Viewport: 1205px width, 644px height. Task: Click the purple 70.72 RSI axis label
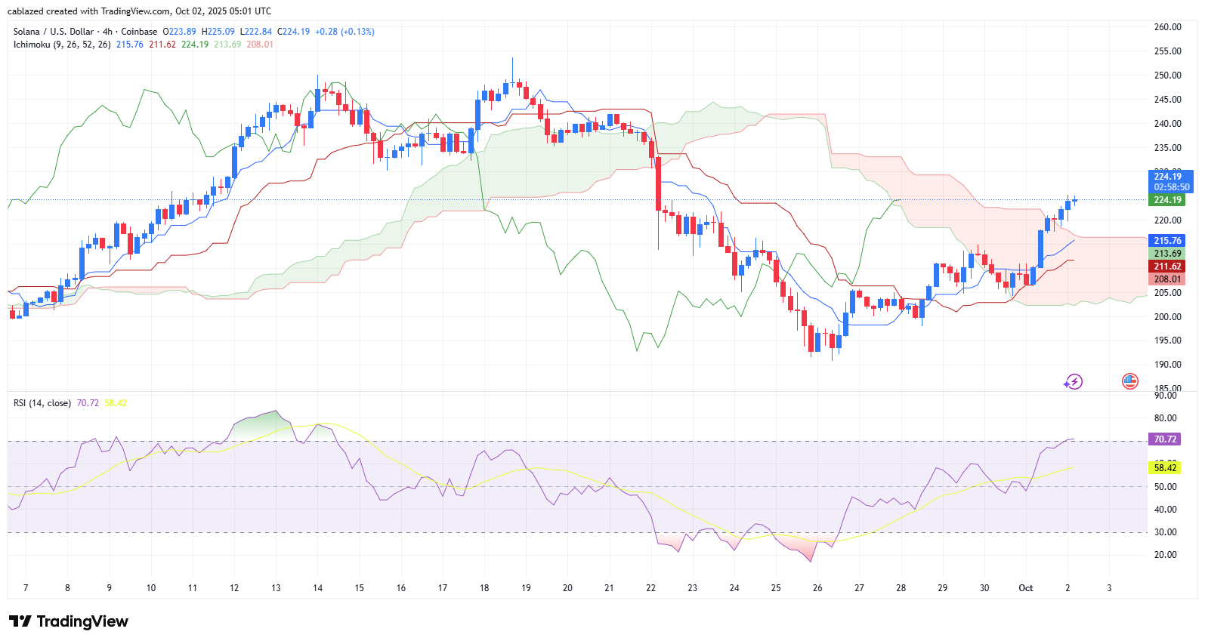(x=1164, y=439)
